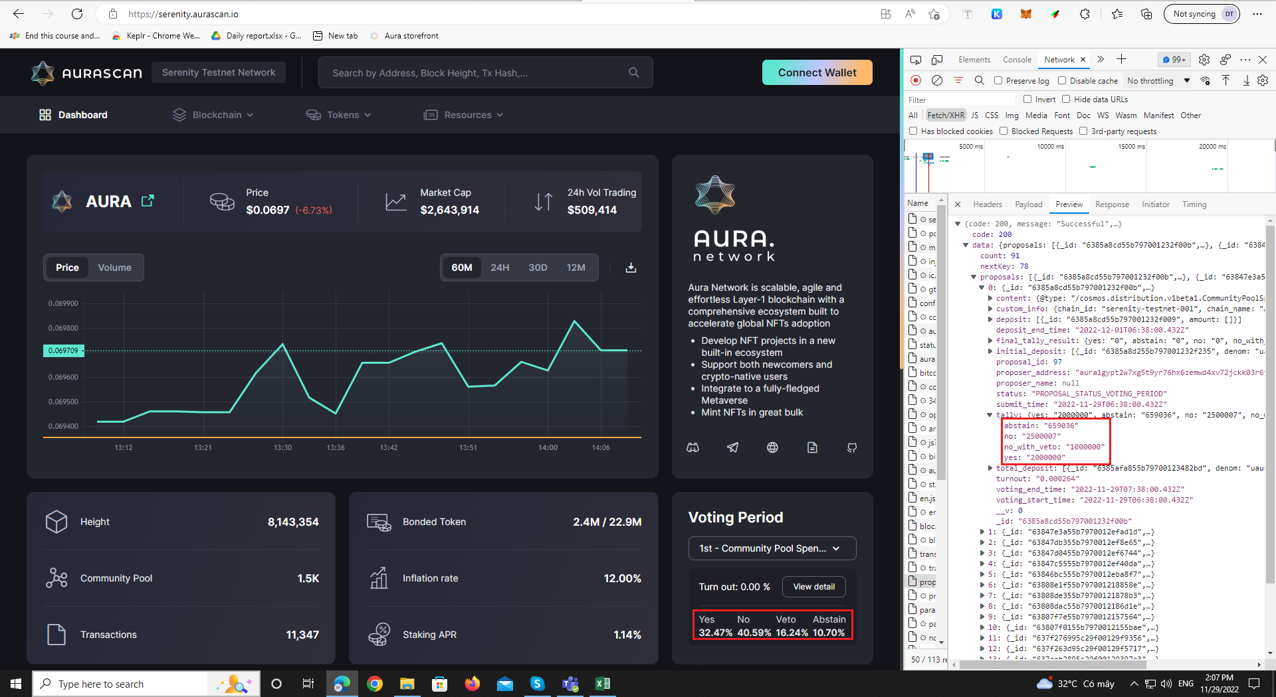
Task: Open the No throttling dropdown
Action: coord(1156,80)
